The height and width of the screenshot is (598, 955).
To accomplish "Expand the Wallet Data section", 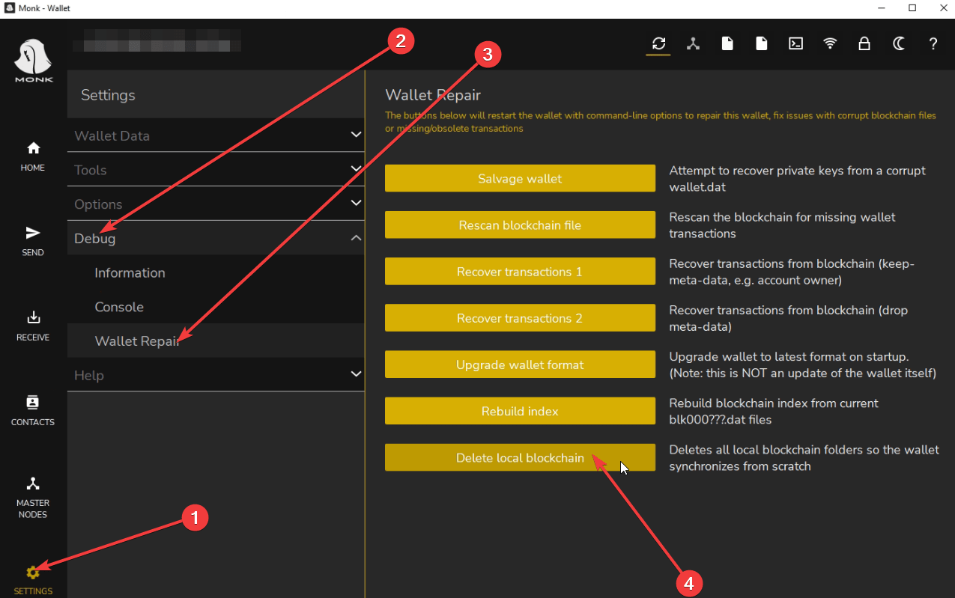I will tap(216, 135).
